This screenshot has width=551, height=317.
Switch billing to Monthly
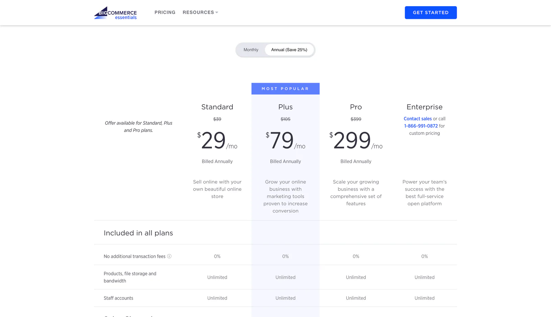pyautogui.click(x=251, y=50)
